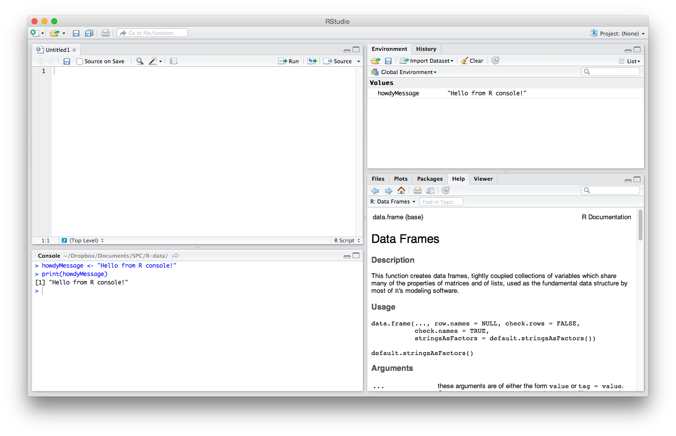
Task: Click the compile notebook icon
Action: click(174, 61)
